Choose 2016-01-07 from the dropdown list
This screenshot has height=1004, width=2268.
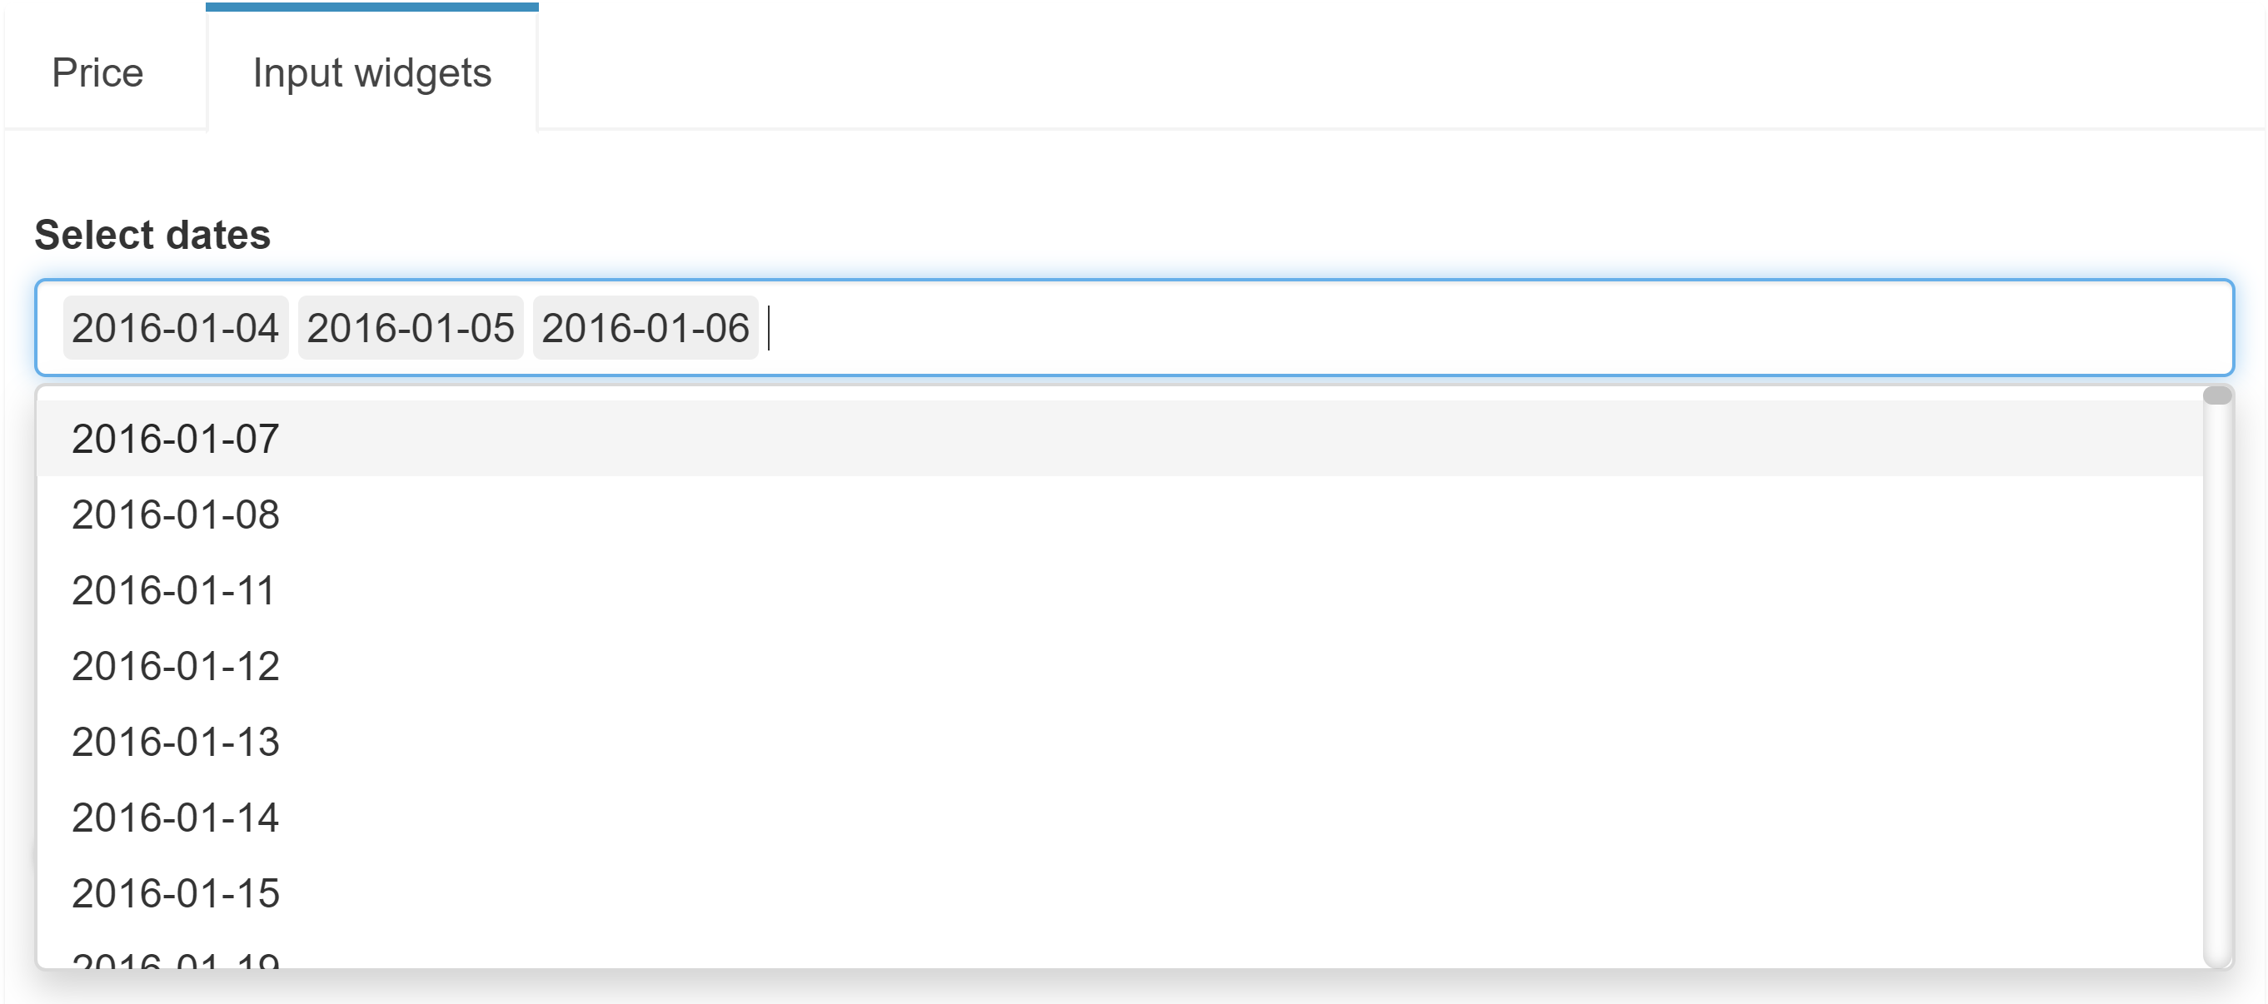[x=175, y=437]
